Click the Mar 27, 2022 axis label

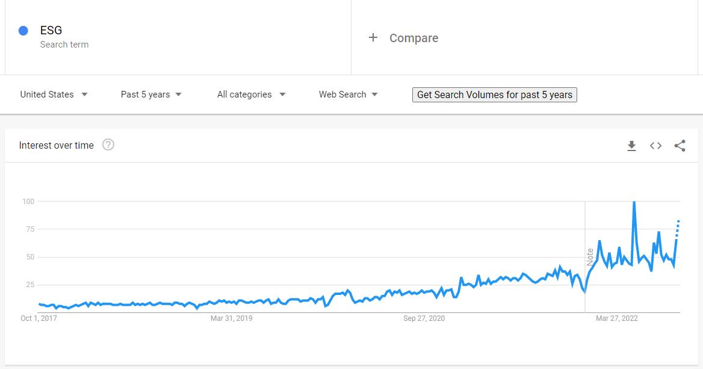616,318
